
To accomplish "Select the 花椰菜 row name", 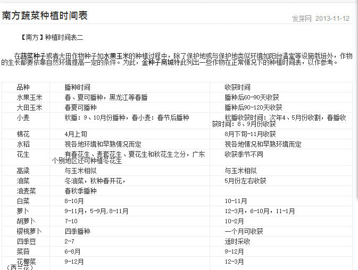I will tap(26, 262).
